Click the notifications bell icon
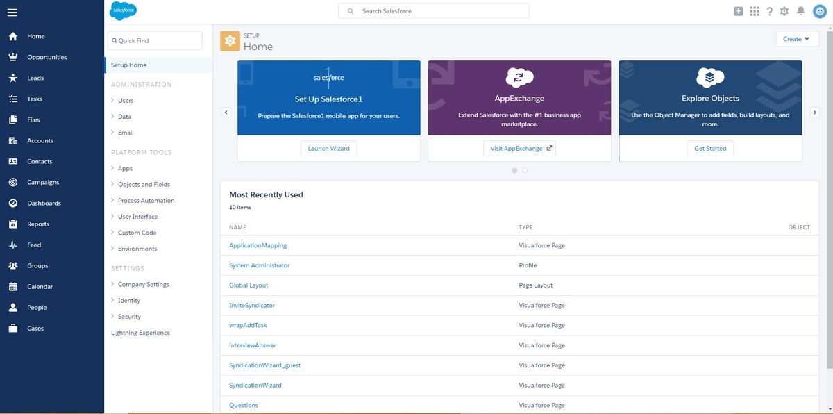Screen dimensions: 833x414 pyautogui.click(x=800, y=11)
